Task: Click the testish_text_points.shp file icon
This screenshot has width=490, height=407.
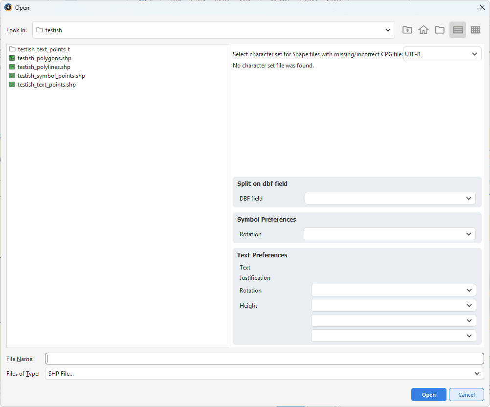Action: tap(12, 85)
